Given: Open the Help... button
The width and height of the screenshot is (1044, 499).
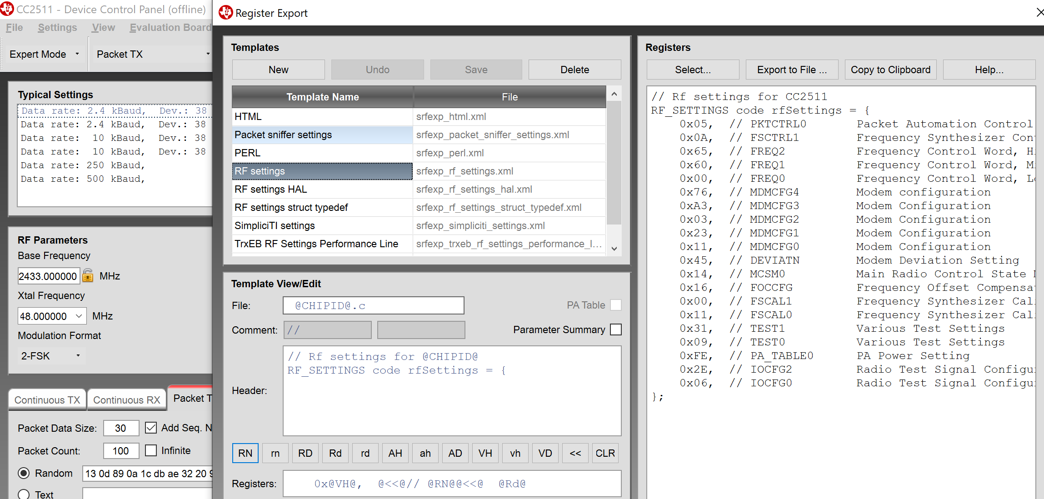Looking at the screenshot, I should click(989, 70).
